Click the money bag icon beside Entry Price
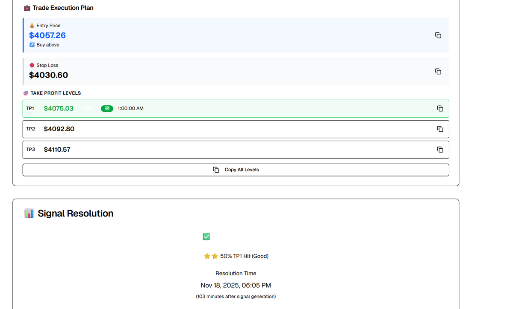 click(x=32, y=26)
